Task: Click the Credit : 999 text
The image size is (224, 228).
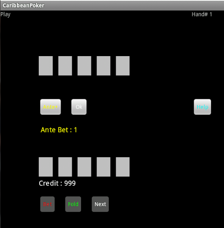Action: (57, 183)
